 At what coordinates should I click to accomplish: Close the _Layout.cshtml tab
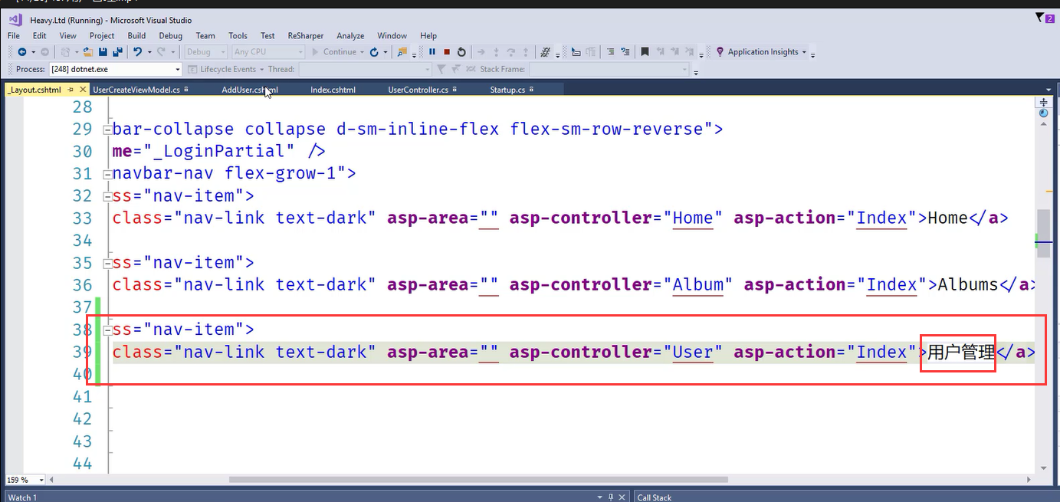(x=84, y=90)
